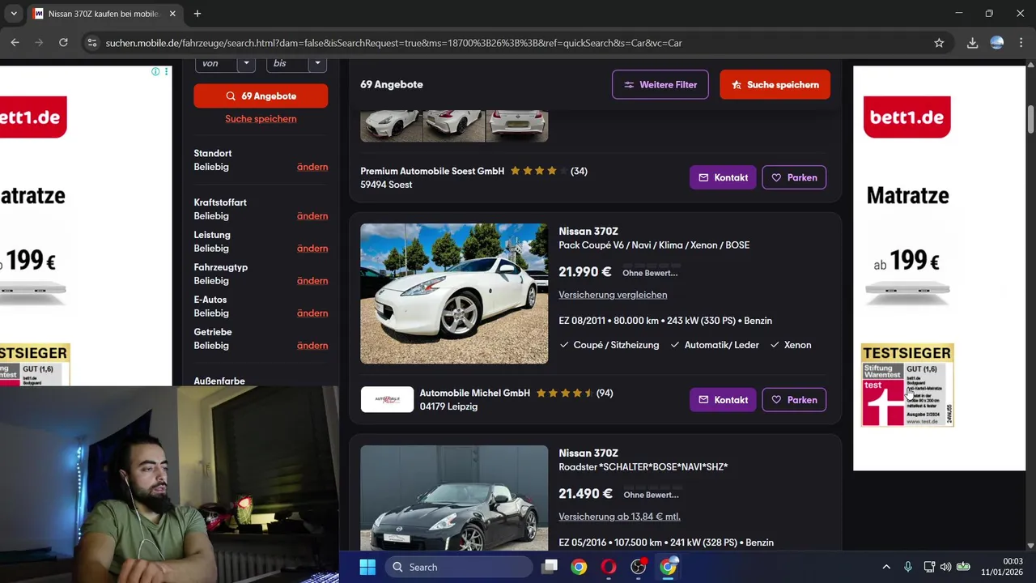Open the 21.990 € Nissan 370Z listing title
Image resolution: width=1036 pixels, height=583 pixels.
pos(588,232)
